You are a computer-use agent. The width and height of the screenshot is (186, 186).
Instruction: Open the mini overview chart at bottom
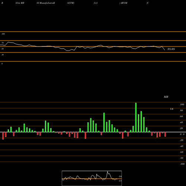click(92, 178)
